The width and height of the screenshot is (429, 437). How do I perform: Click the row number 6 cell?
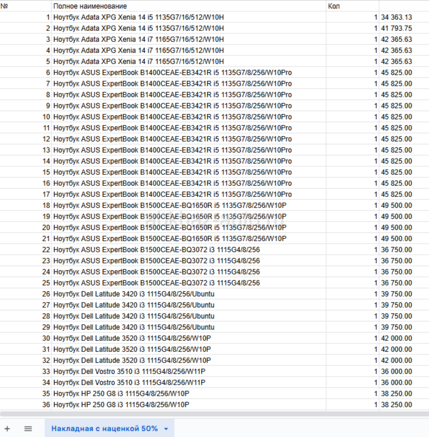26,73
